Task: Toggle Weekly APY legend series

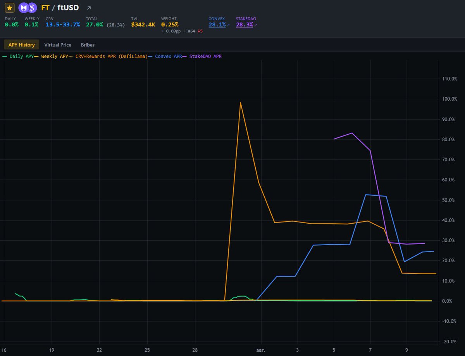Action: pos(50,56)
